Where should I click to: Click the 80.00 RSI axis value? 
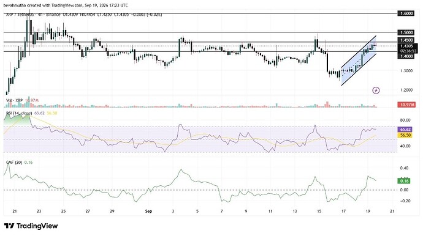(405, 120)
